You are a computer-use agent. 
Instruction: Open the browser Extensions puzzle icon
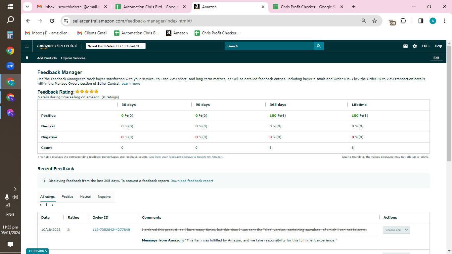pyautogui.click(x=403, y=21)
